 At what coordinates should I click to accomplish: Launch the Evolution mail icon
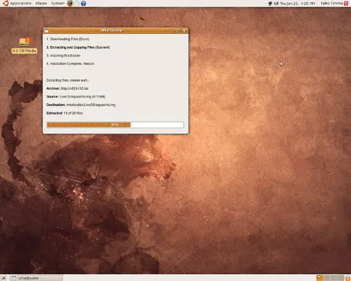click(77, 3)
